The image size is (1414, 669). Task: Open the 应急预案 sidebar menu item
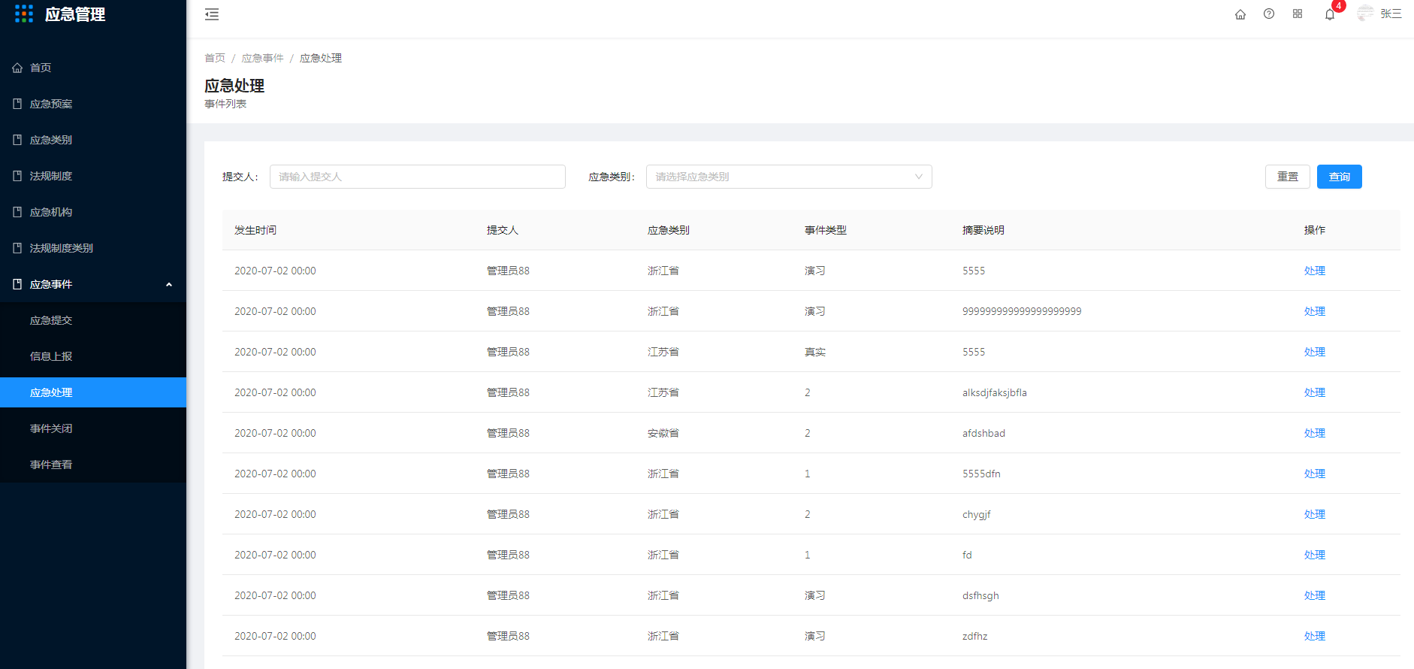[93, 104]
